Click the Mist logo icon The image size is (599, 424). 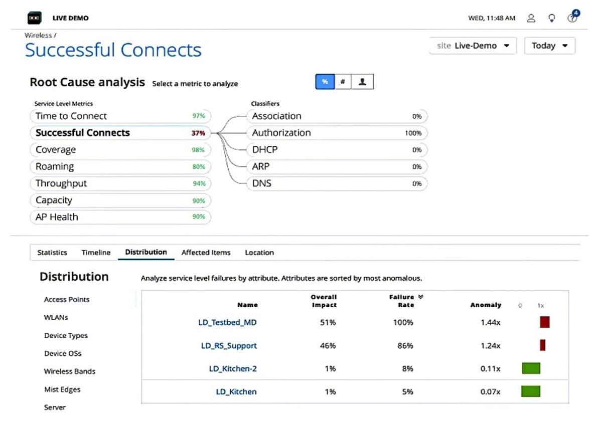[x=34, y=18]
